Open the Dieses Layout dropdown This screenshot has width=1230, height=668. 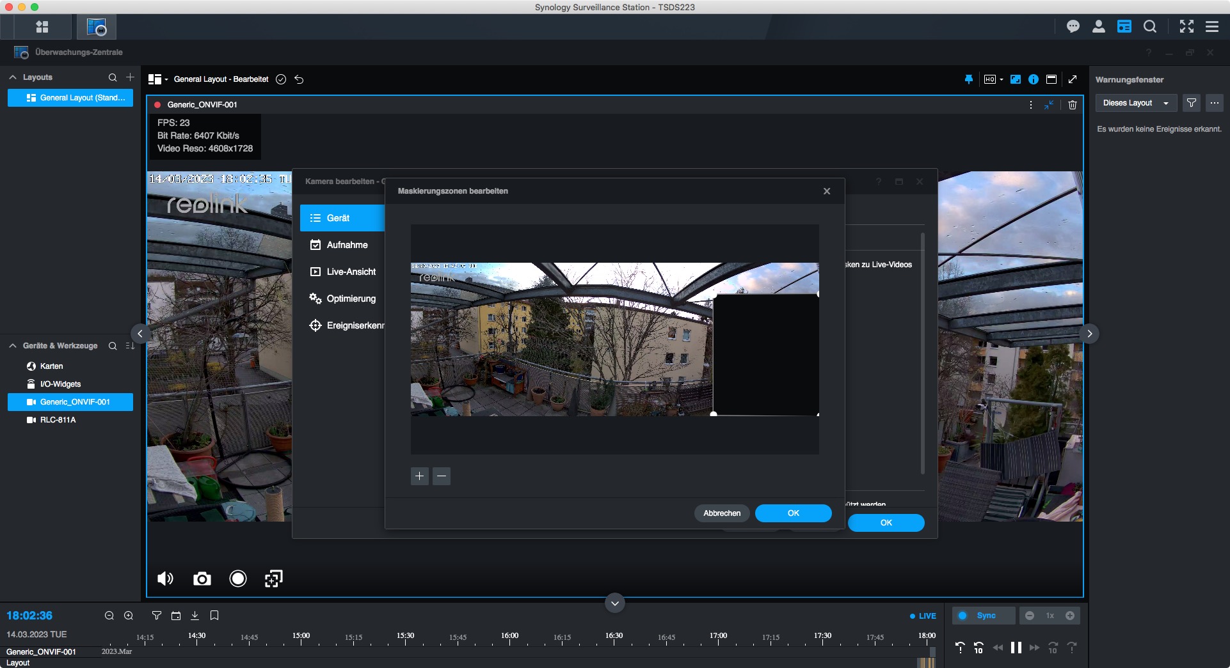pyautogui.click(x=1136, y=103)
